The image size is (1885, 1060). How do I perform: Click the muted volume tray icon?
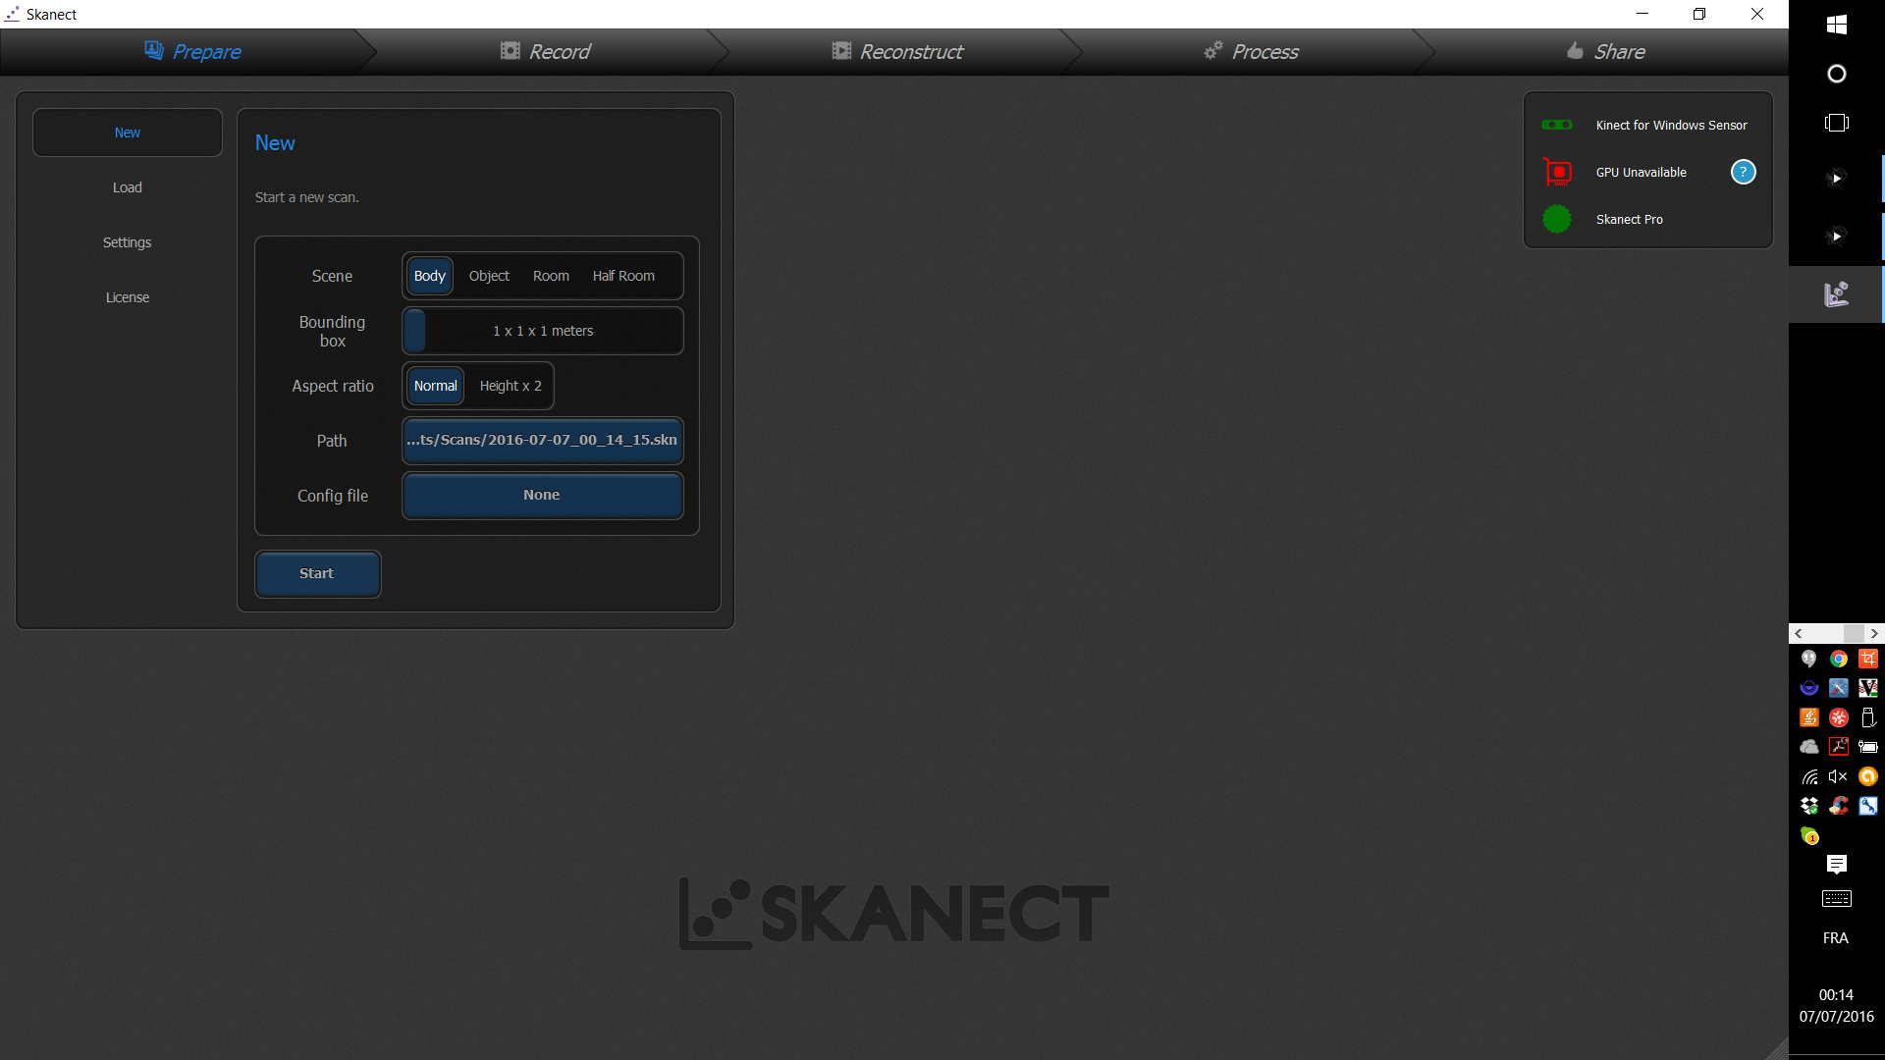click(1838, 776)
